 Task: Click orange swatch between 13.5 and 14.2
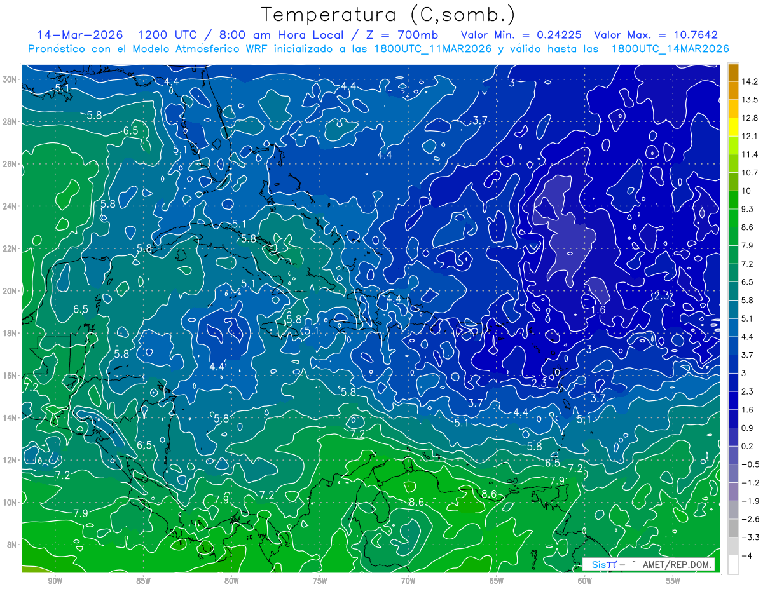[x=733, y=91]
